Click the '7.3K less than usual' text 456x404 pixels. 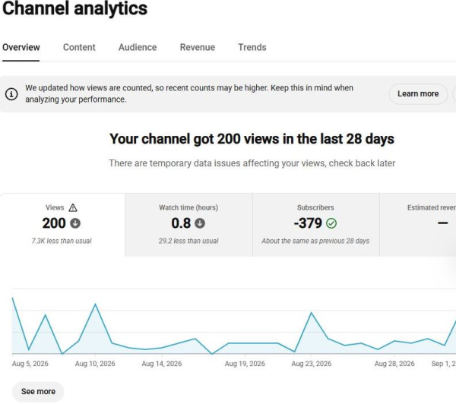(x=62, y=241)
